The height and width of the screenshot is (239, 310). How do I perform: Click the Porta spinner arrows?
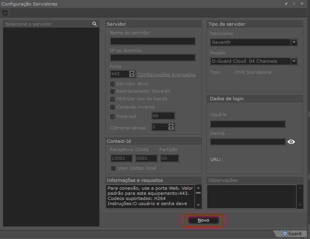132,74
